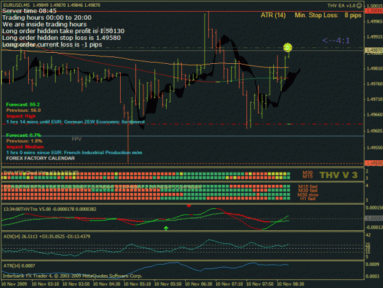Select the 'M30 slow' row label

point(308,195)
